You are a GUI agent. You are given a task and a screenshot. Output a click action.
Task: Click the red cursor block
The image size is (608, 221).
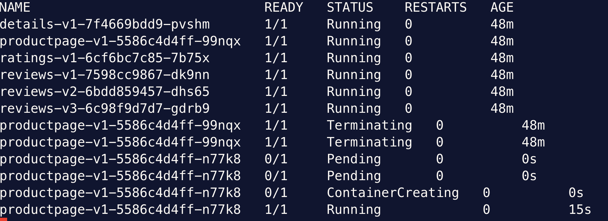[x=4, y=219]
